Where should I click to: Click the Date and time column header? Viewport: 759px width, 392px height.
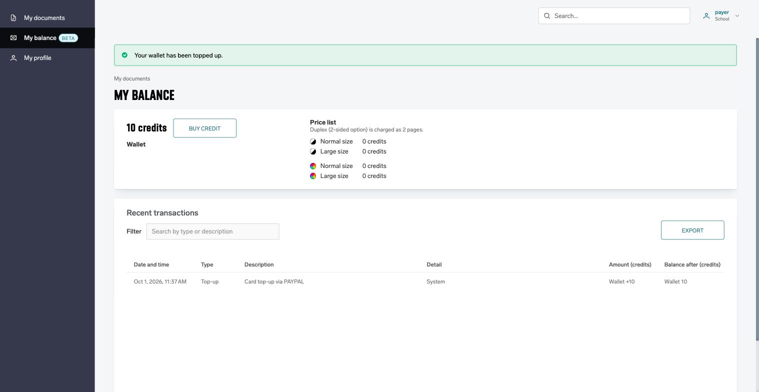point(151,264)
